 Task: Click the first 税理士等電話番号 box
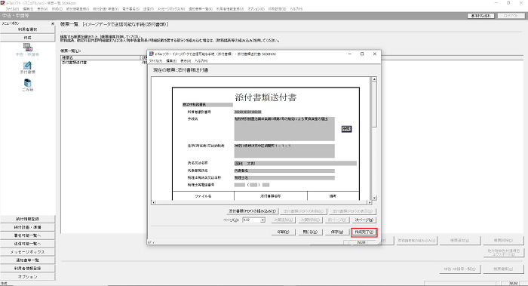point(240,185)
